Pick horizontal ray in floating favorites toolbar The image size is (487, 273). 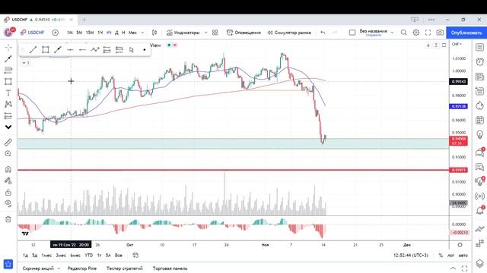coord(82,49)
